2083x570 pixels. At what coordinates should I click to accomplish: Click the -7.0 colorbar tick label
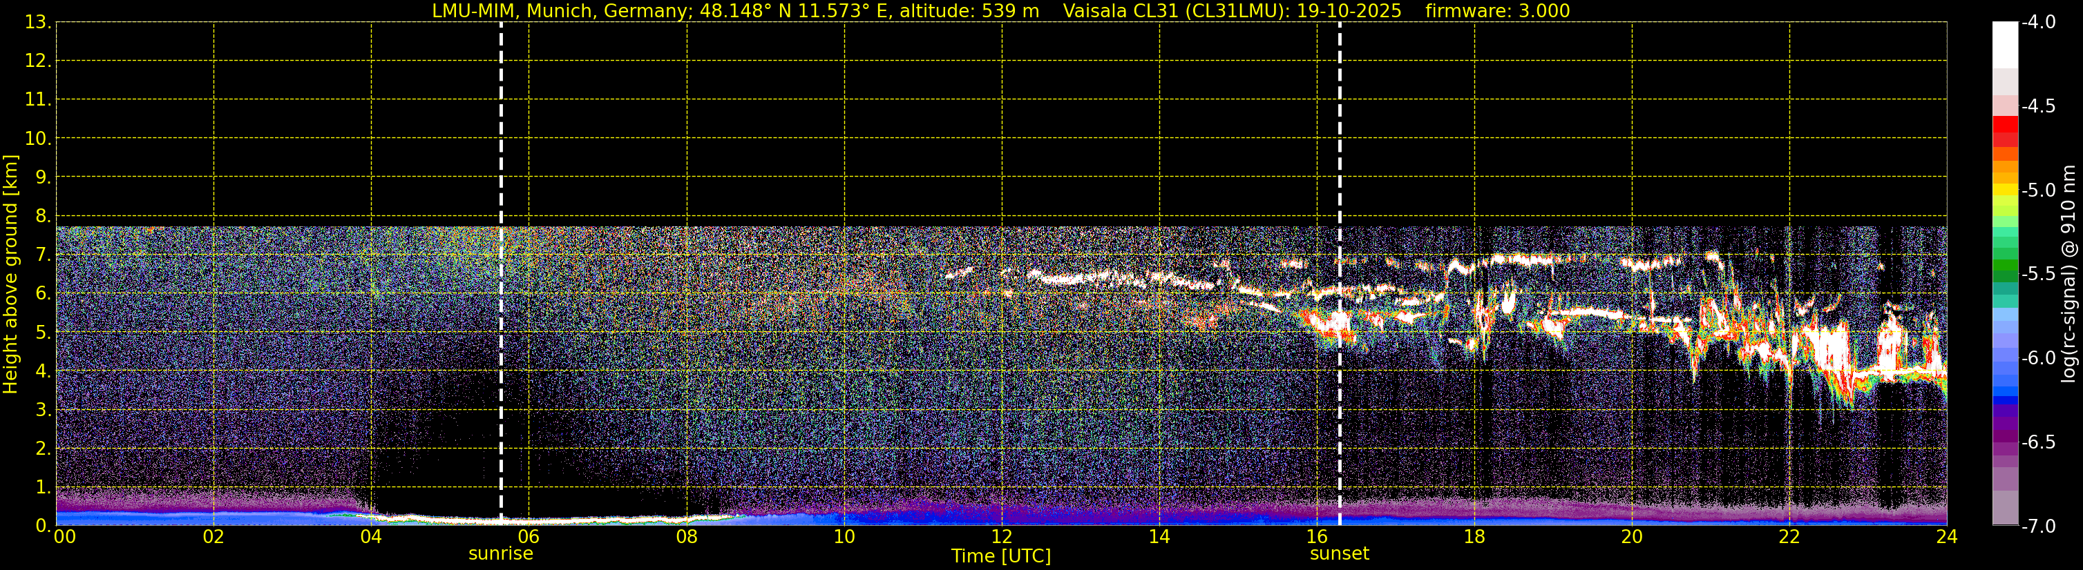(x=2037, y=527)
